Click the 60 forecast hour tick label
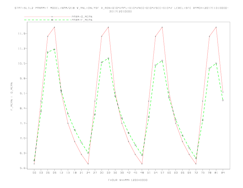 click(169, 173)
